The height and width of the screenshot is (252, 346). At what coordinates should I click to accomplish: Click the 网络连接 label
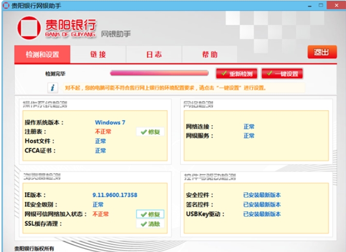click(199, 127)
